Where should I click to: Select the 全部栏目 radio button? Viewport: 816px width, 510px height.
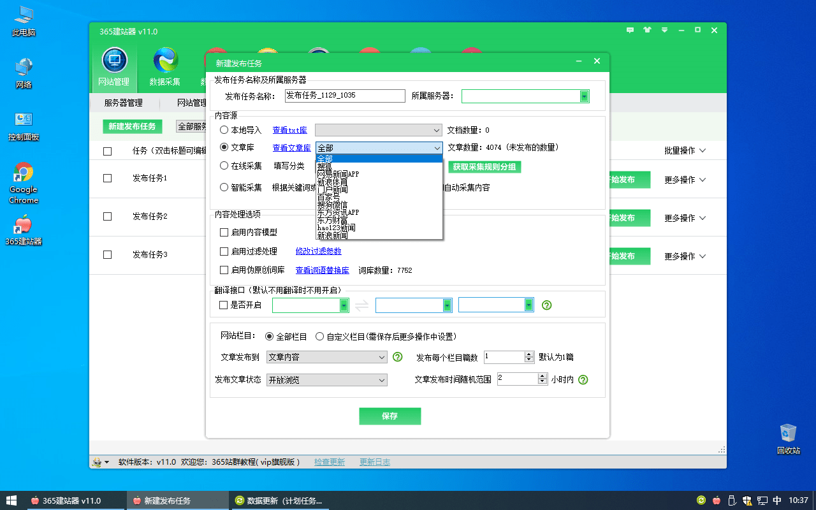point(269,337)
